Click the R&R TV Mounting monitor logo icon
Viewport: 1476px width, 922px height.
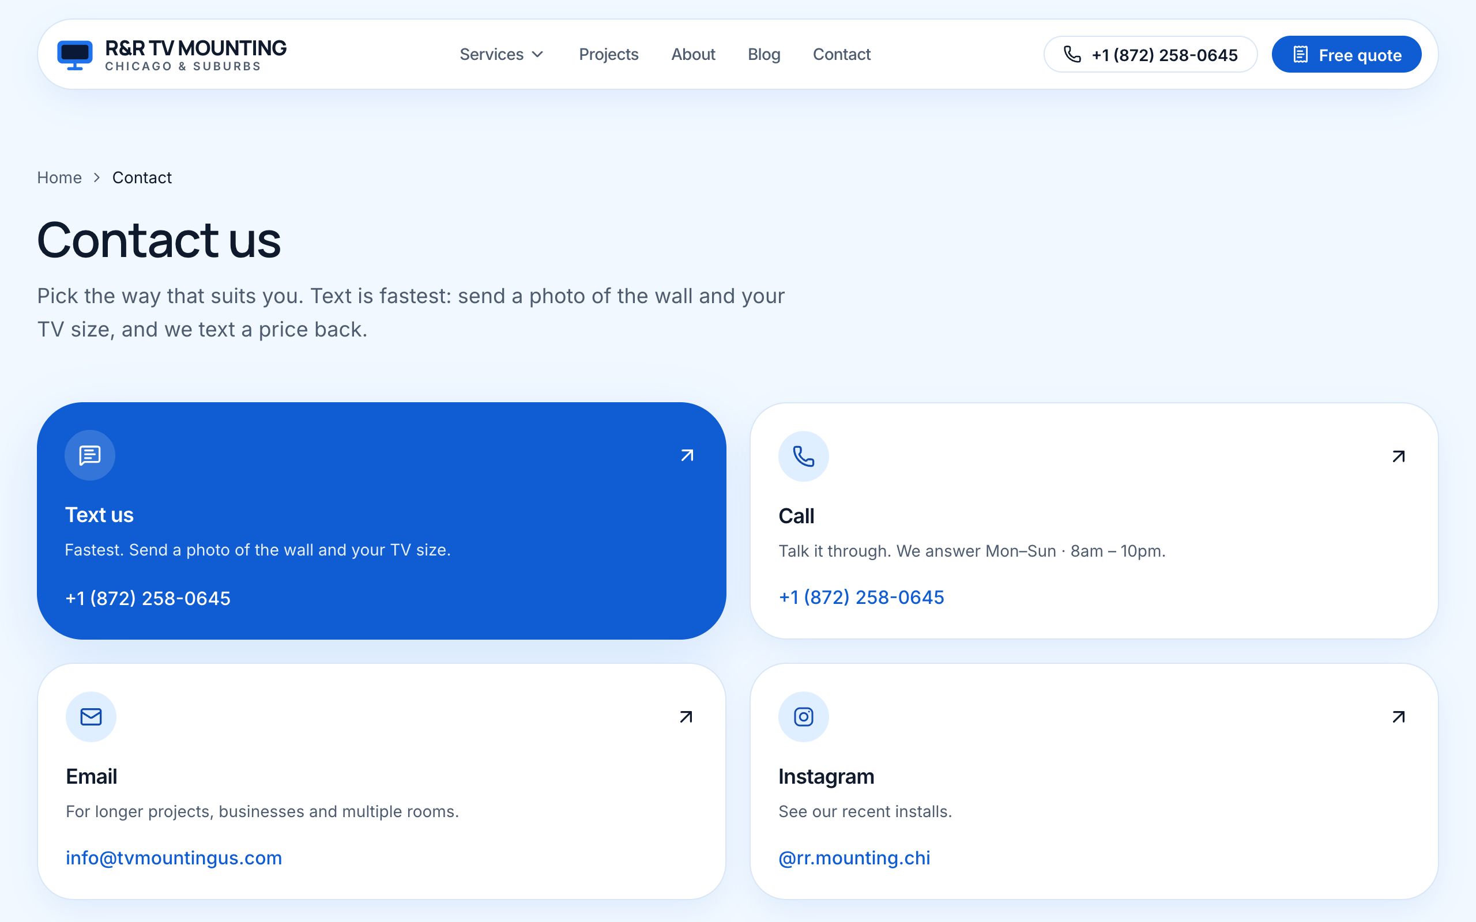(x=74, y=55)
